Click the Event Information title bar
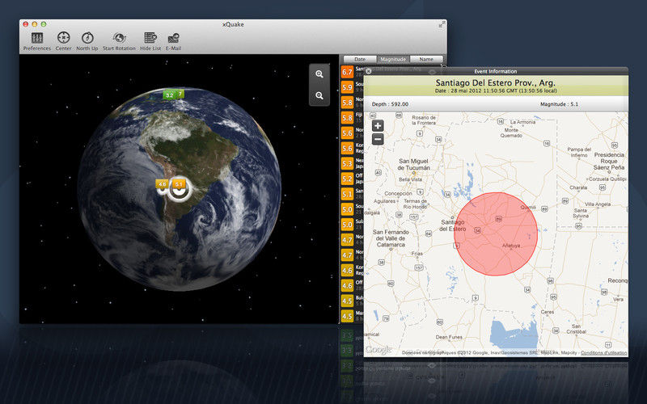Viewport: 647px width, 404px height. 496,71
